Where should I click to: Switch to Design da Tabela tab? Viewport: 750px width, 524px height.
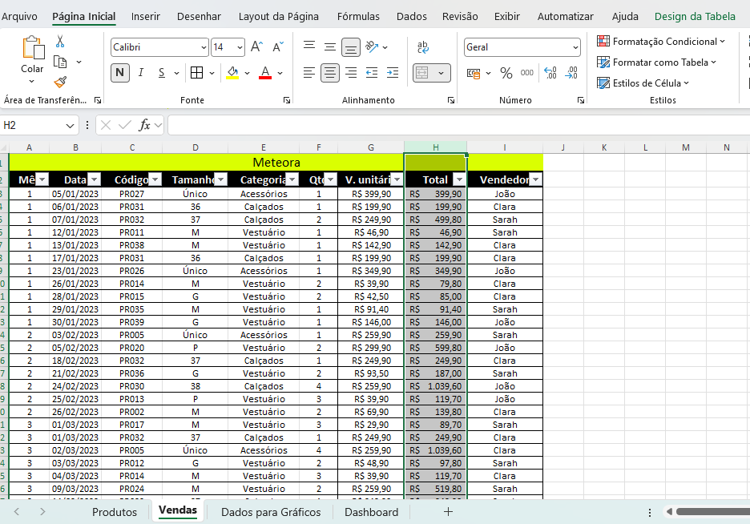point(695,16)
